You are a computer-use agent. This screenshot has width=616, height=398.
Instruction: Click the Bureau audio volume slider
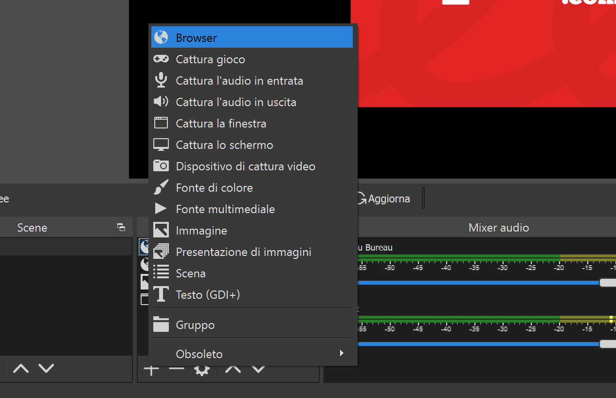pos(479,283)
